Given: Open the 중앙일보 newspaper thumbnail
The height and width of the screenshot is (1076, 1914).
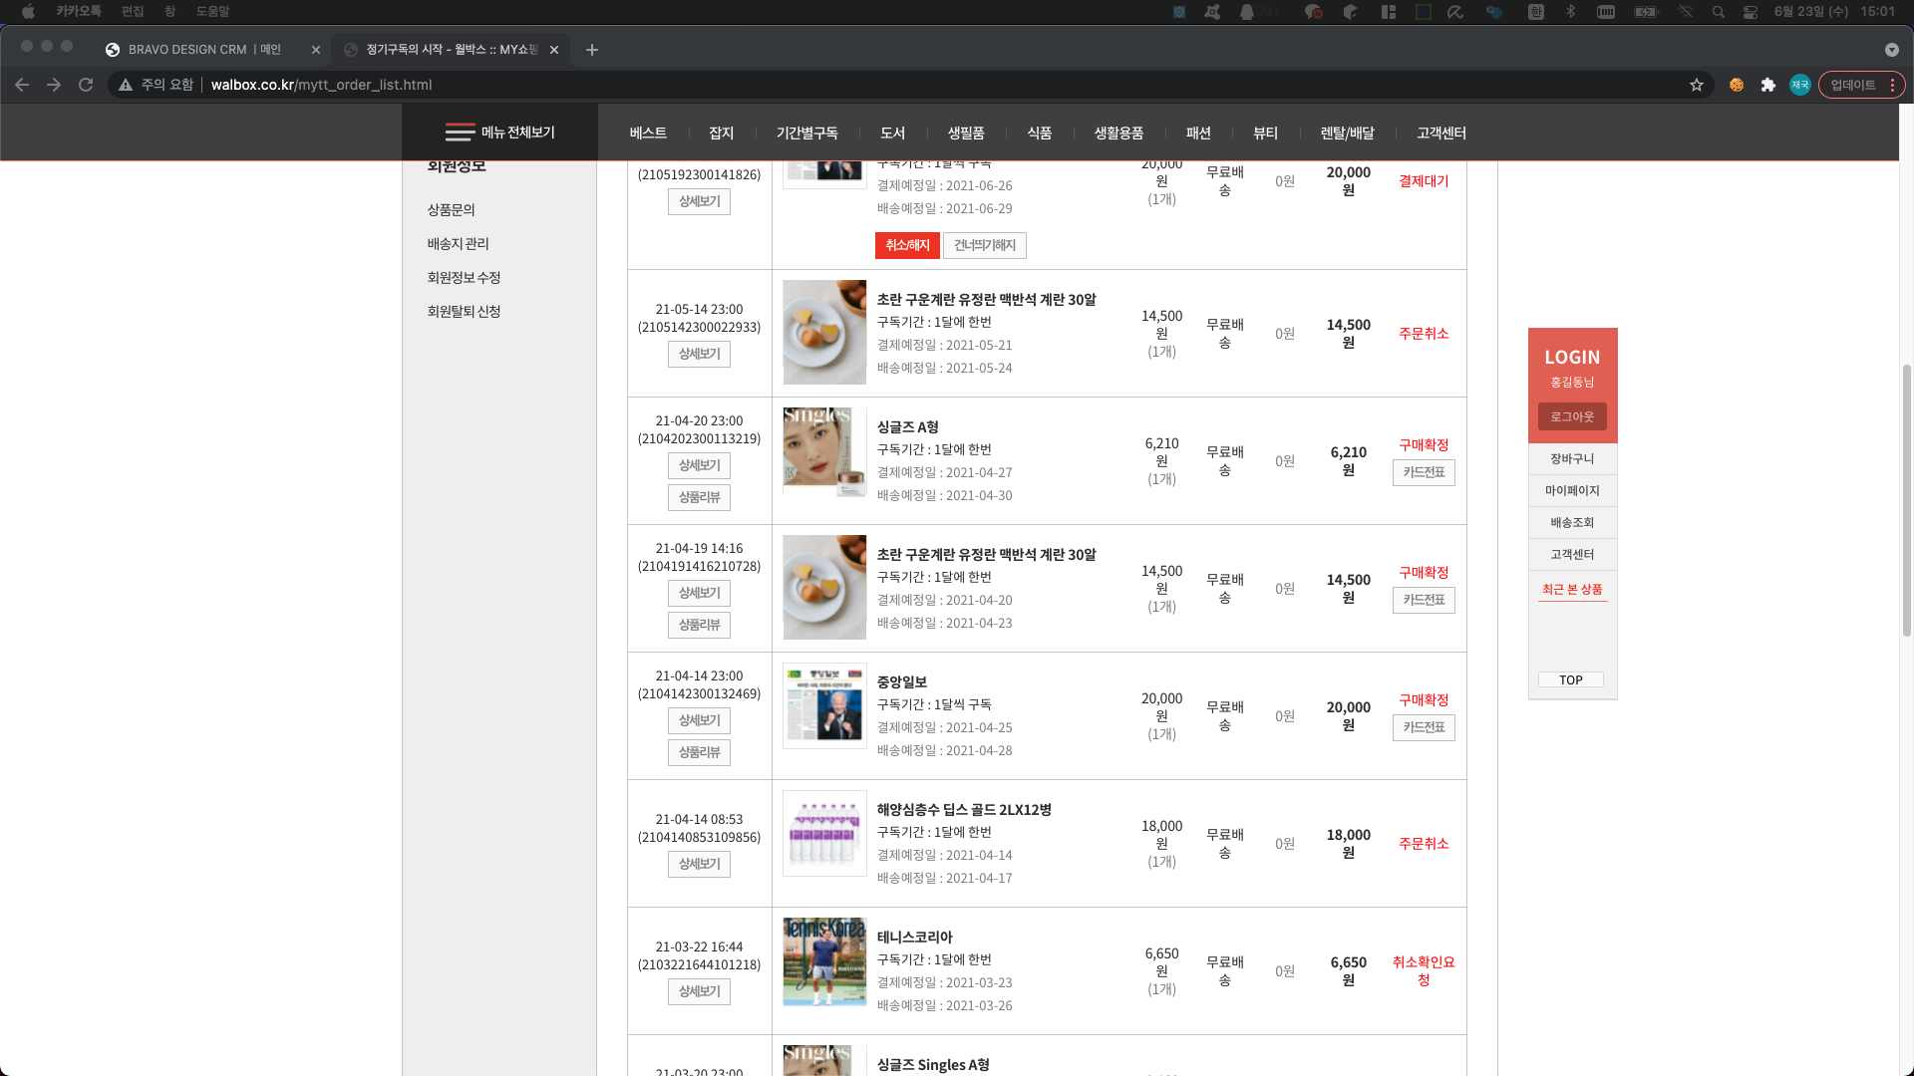Looking at the screenshot, I should pyautogui.click(x=824, y=705).
